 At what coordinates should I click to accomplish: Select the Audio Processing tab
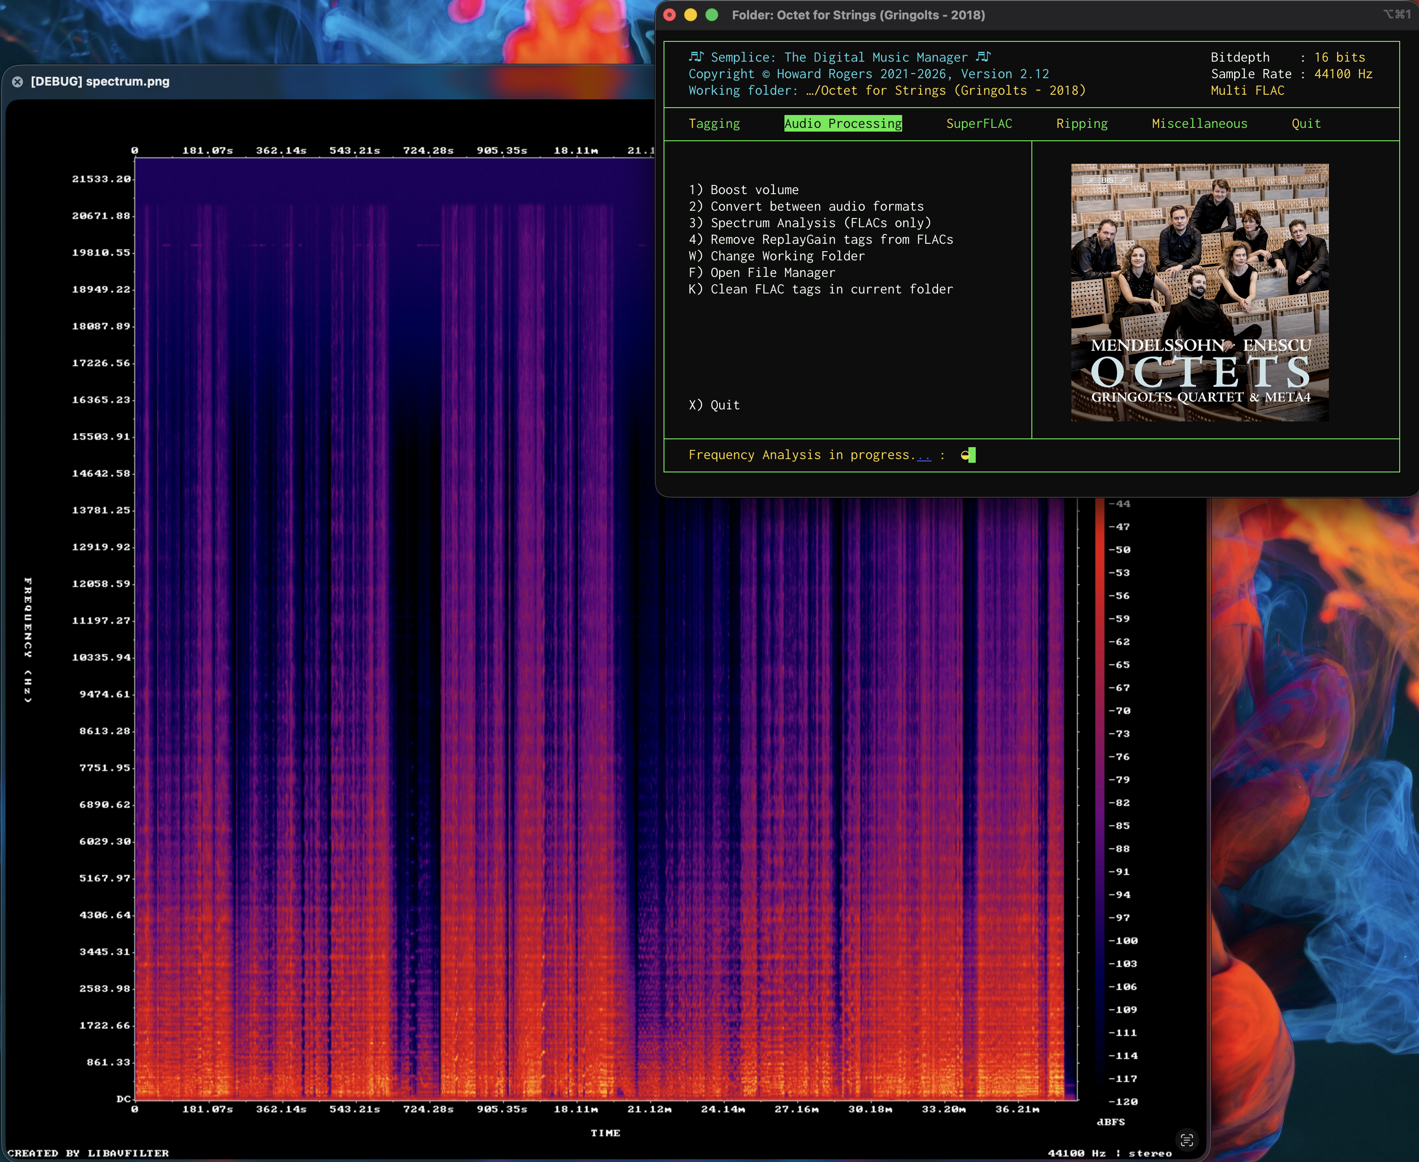[842, 124]
